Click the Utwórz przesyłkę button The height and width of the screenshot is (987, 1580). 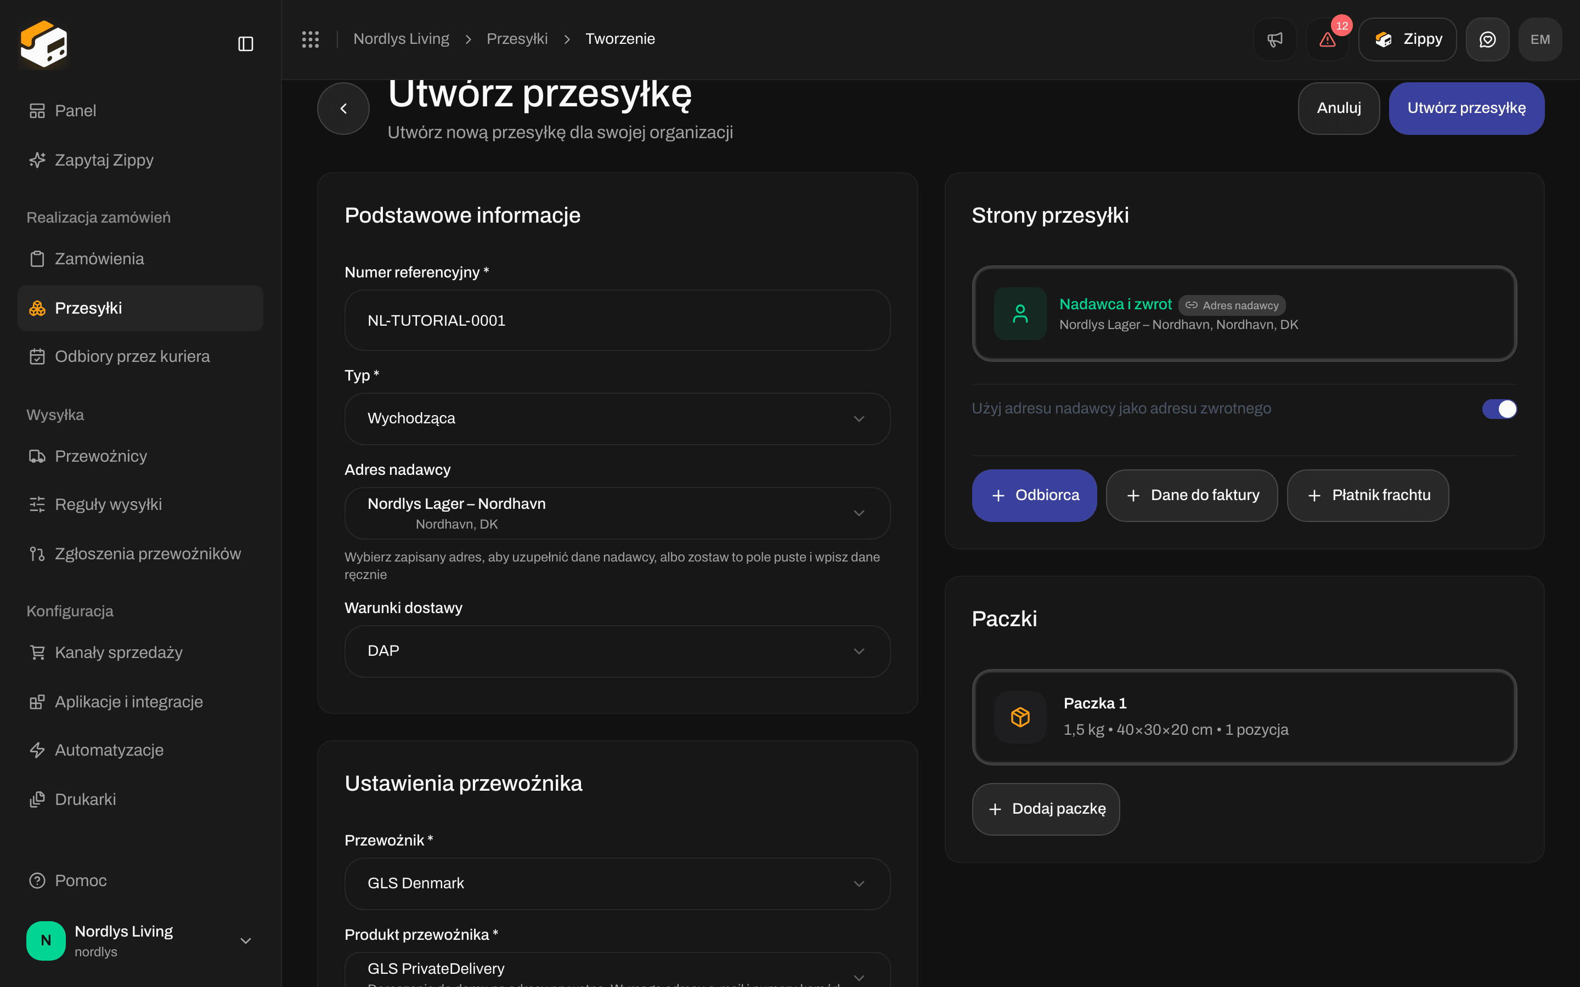pos(1466,109)
